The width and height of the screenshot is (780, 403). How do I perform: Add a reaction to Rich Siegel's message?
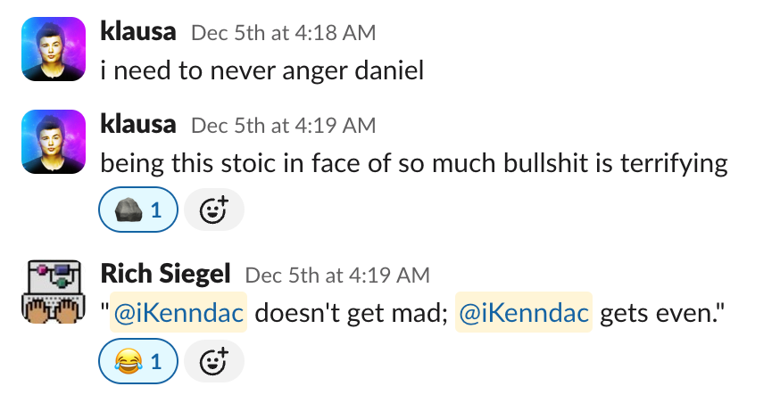pyautogui.click(x=214, y=362)
